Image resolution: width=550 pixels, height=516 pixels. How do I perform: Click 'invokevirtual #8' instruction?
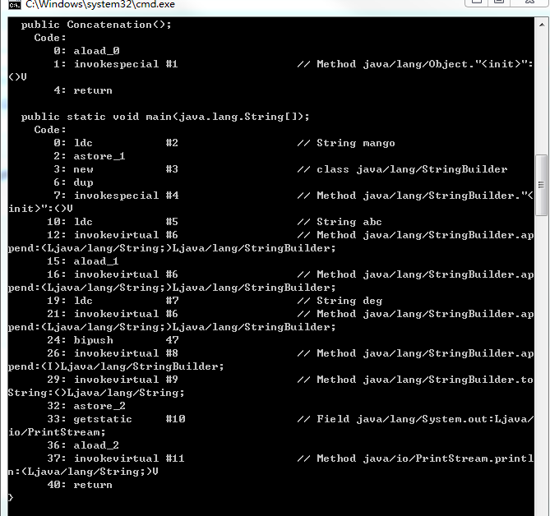tap(126, 353)
